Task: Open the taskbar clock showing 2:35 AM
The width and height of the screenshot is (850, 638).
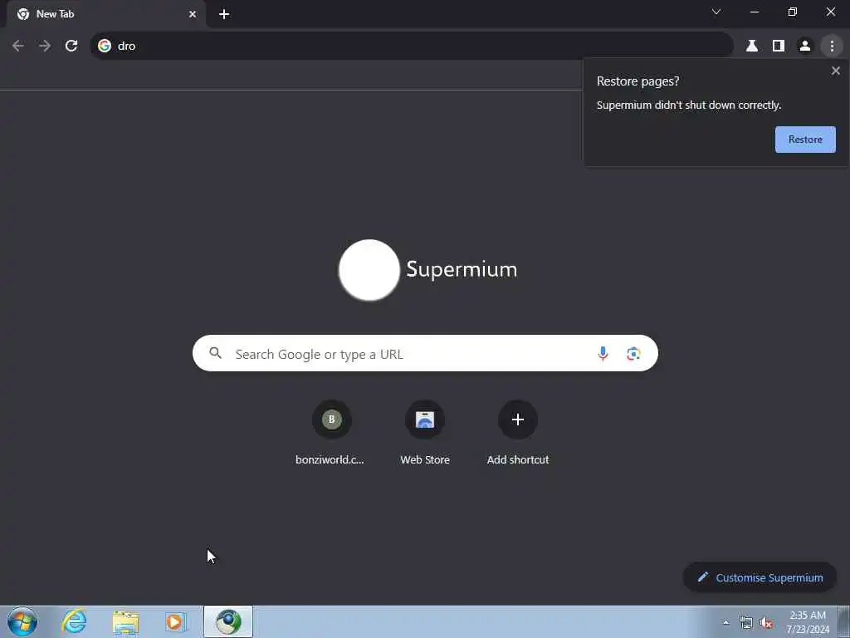Action: pyautogui.click(x=808, y=621)
